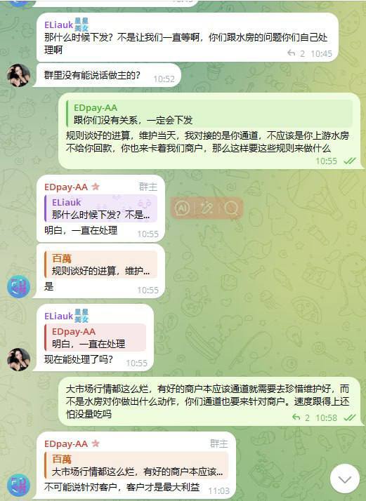The width and height of the screenshot is (366, 501).
Task: Jump to quoted EDpay-AA reply 明白，一直在处理
Action: [95, 338]
